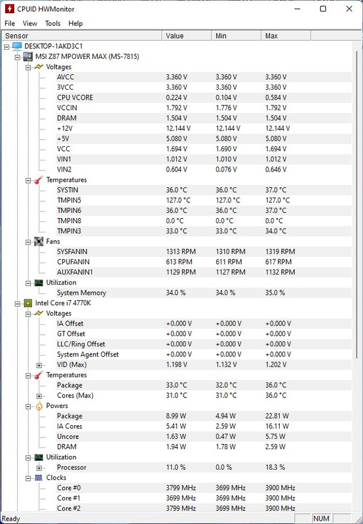363x524 pixels.
Task: Click the thermometer icon beside motherboard Temperatures
Action: point(39,179)
